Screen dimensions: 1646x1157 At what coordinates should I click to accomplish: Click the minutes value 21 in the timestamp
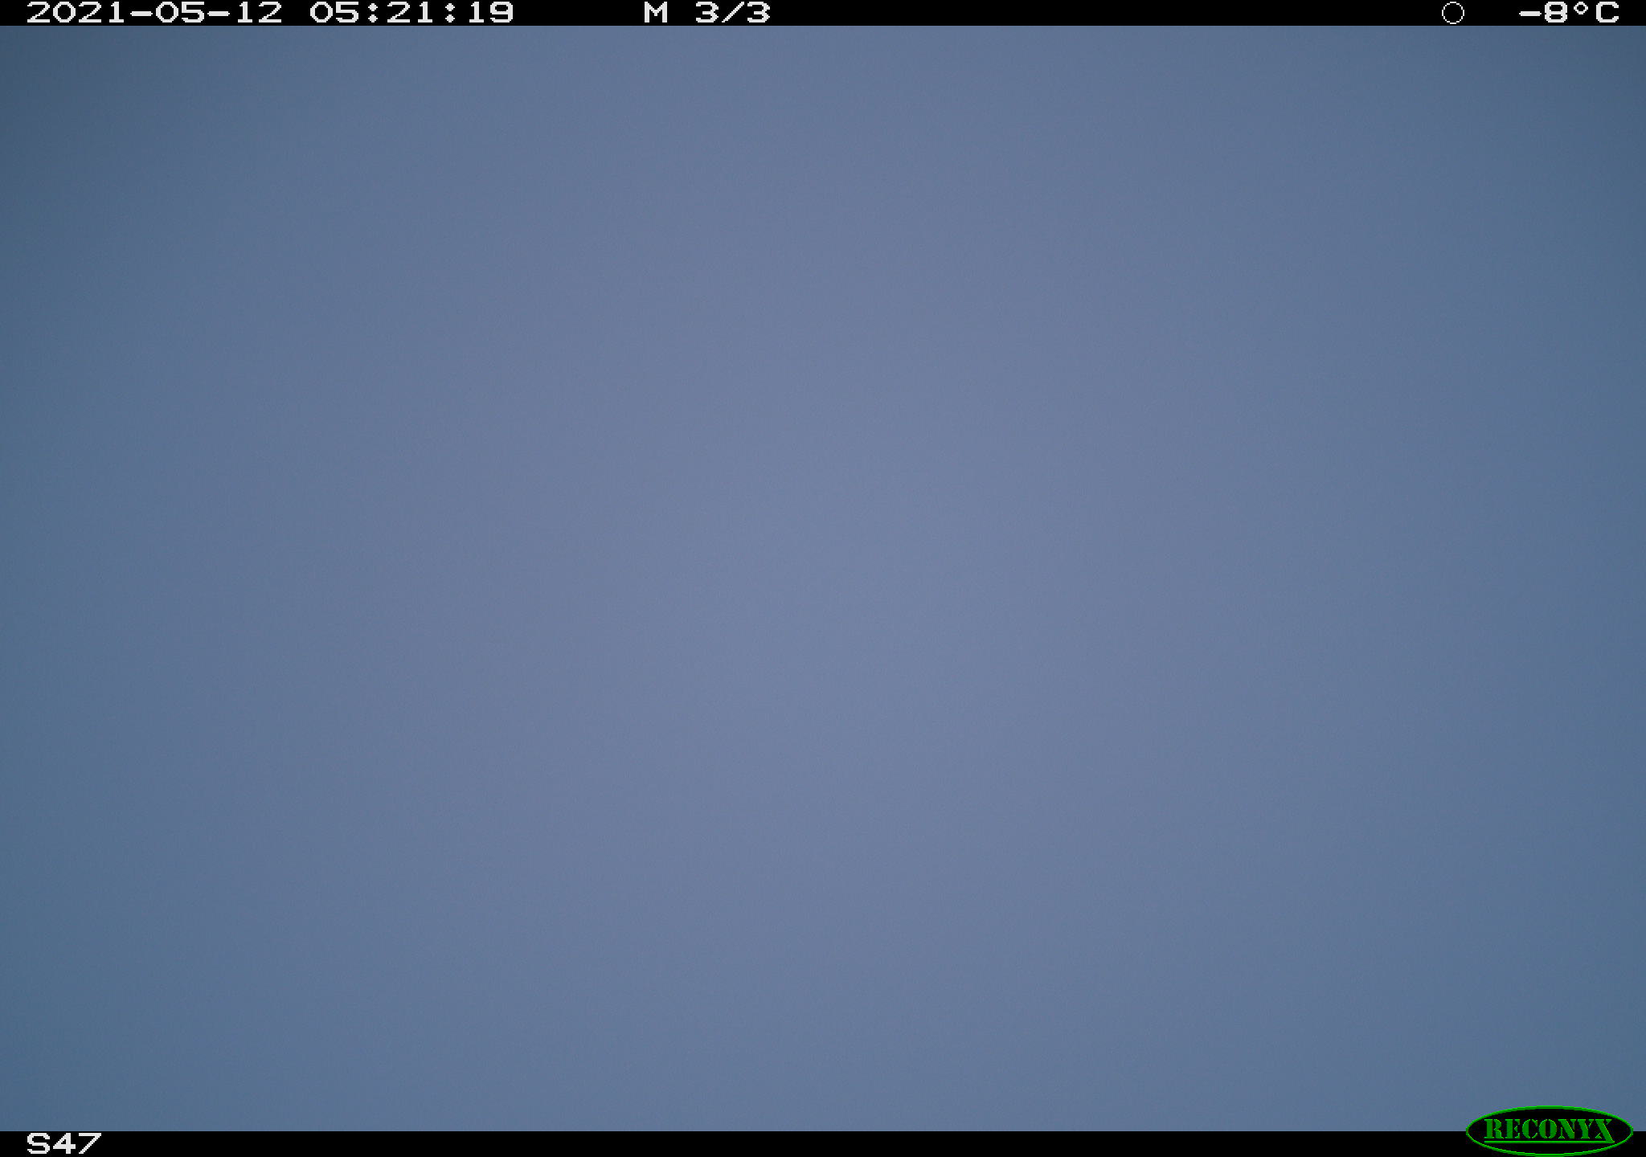point(411,13)
